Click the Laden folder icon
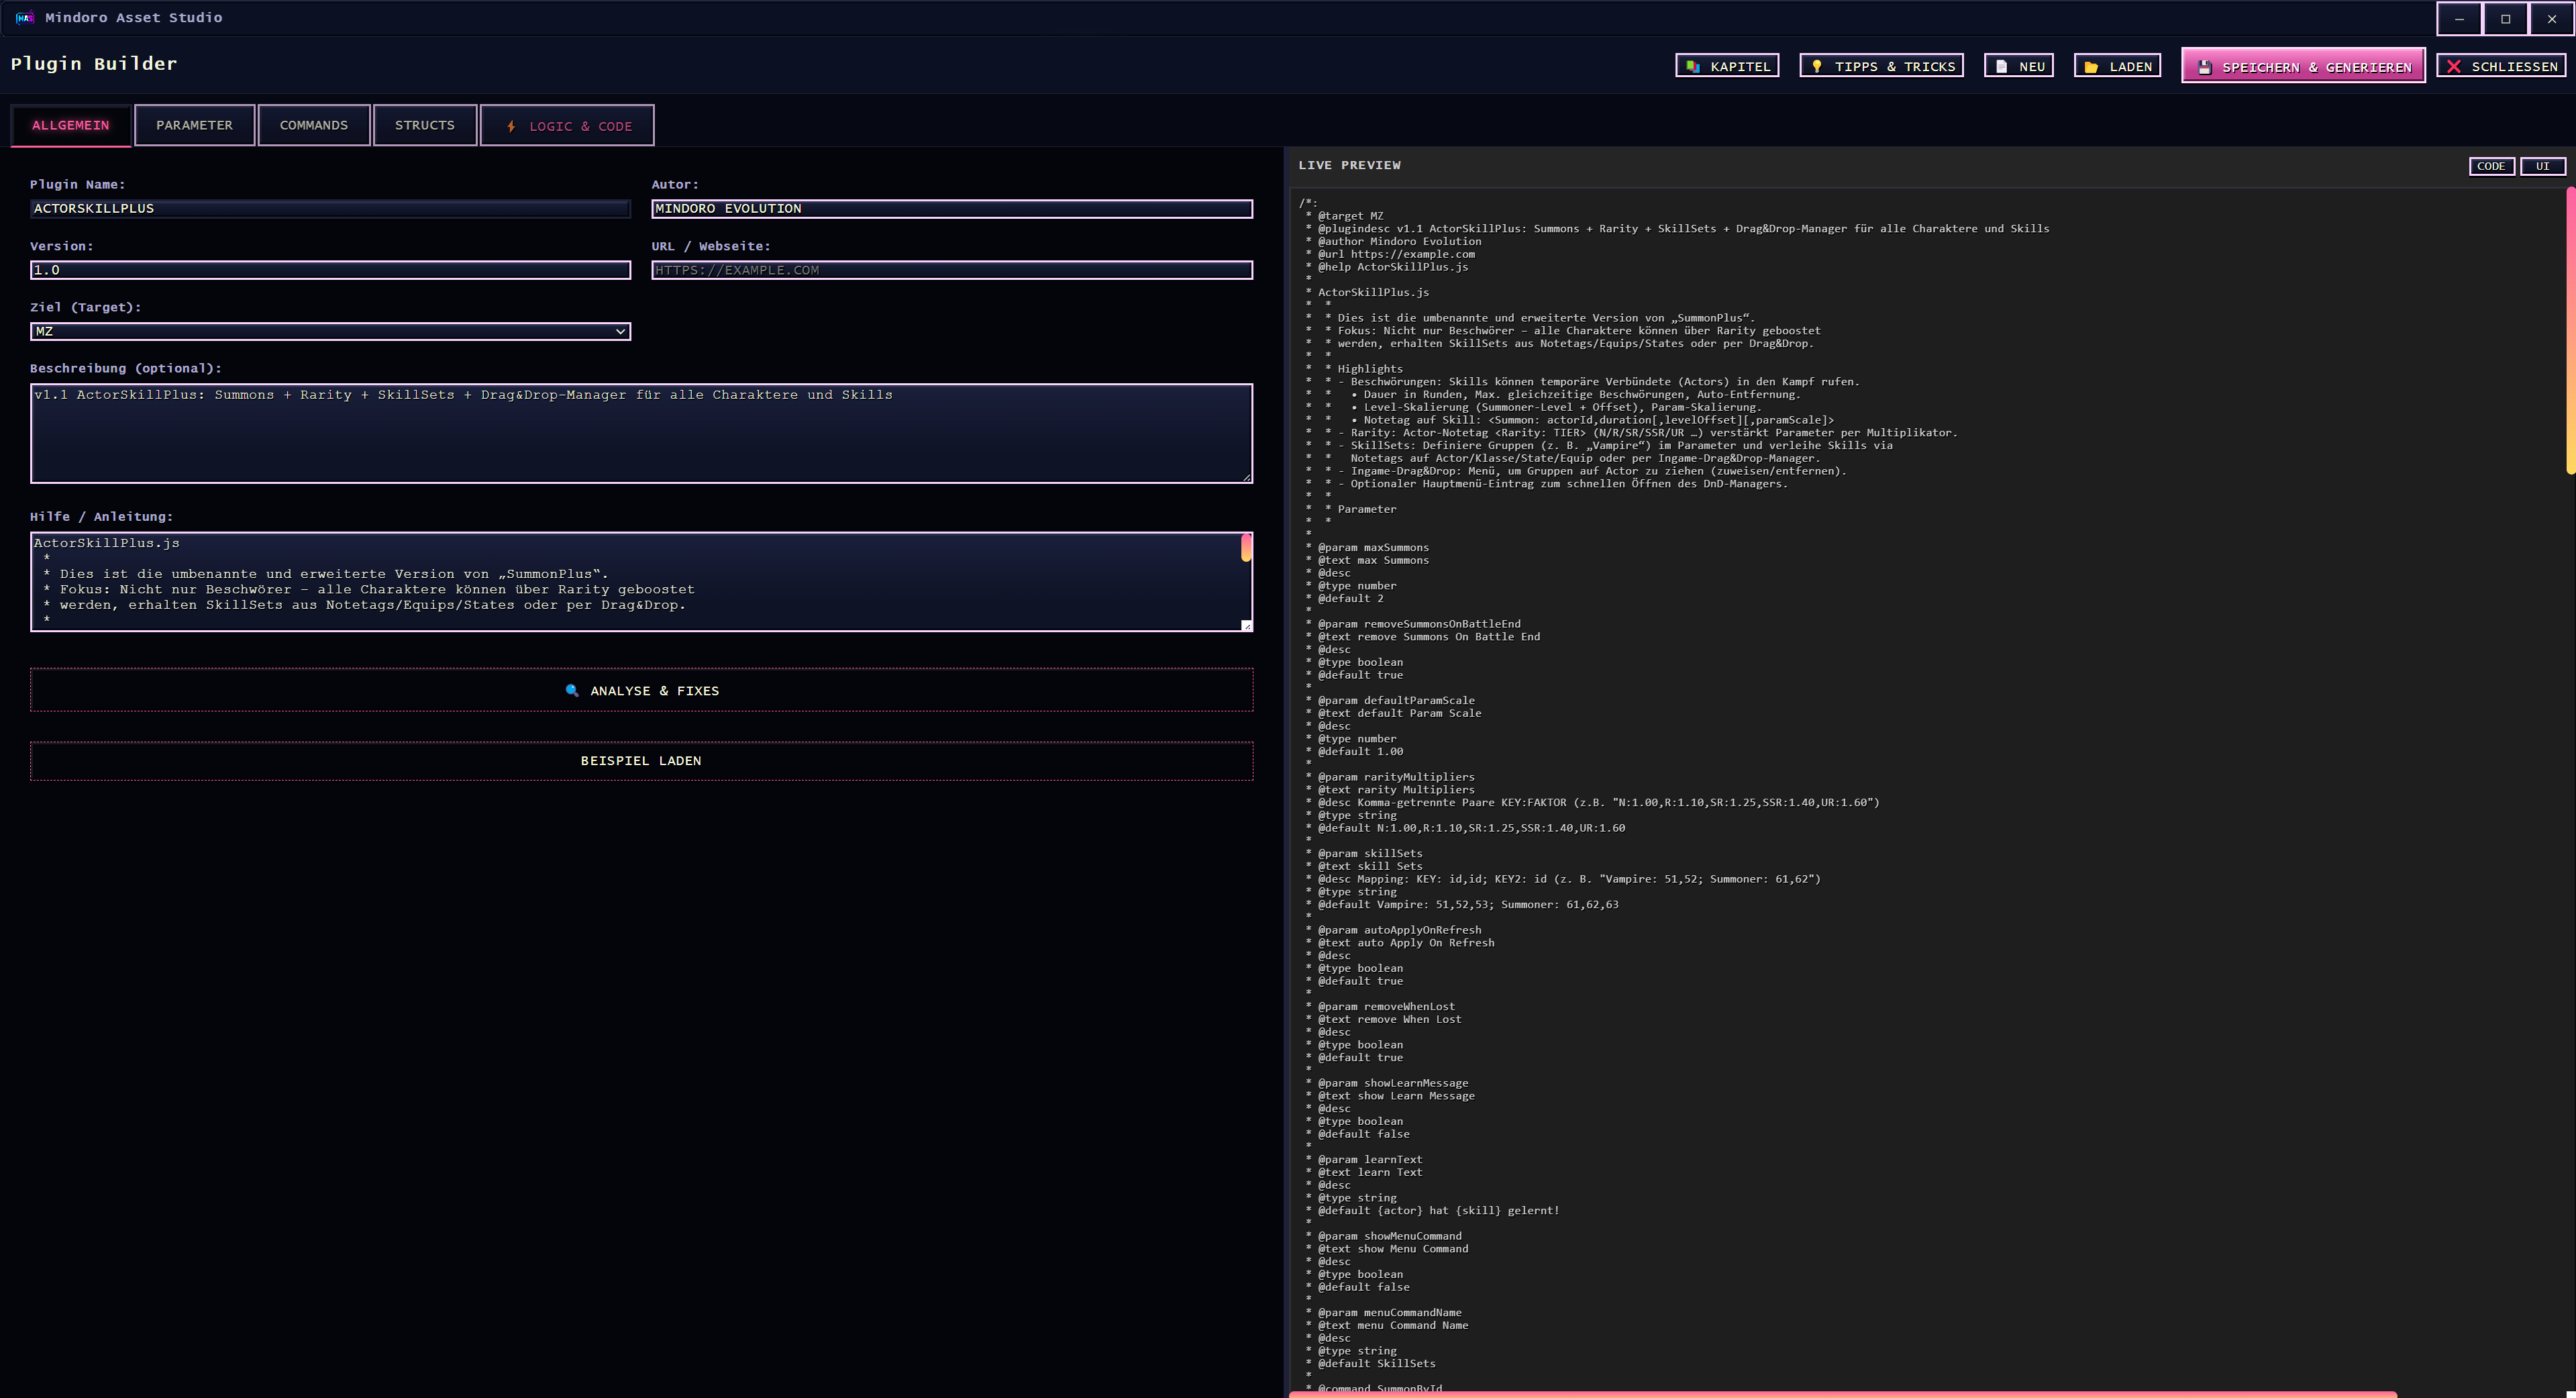Image resolution: width=2576 pixels, height=1398 pixels. pos(2091,66)
